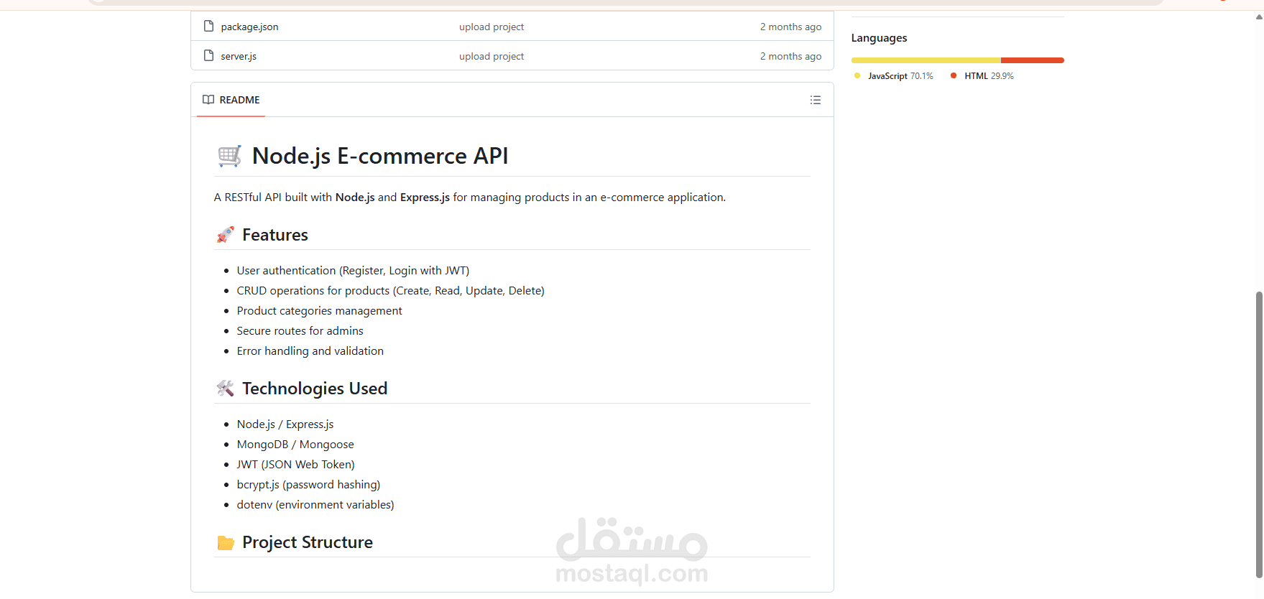The height and width of the screenshot is (599, 1264).
Task: Click the page vertical scrollbar thumb
Action: 1259,435
